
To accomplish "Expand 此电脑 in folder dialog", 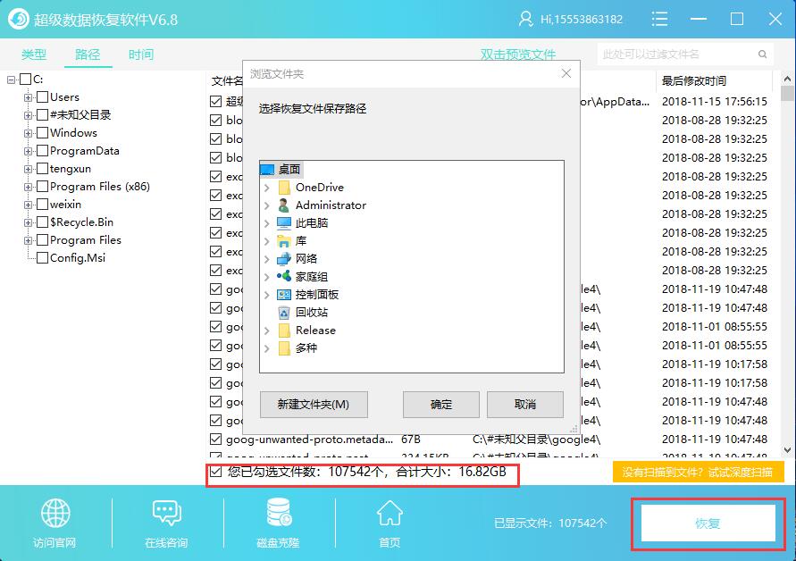I will coord(267,223).
